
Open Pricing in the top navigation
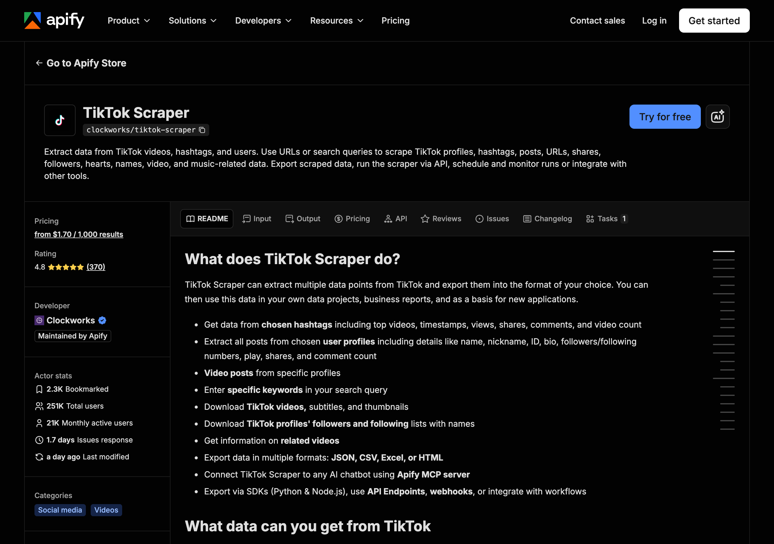click(395, 21)
